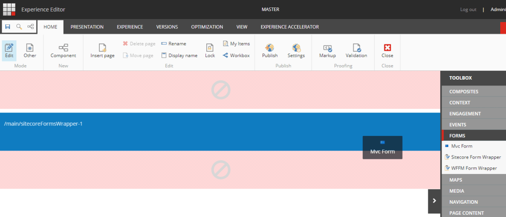Click the Log out link

468,9
